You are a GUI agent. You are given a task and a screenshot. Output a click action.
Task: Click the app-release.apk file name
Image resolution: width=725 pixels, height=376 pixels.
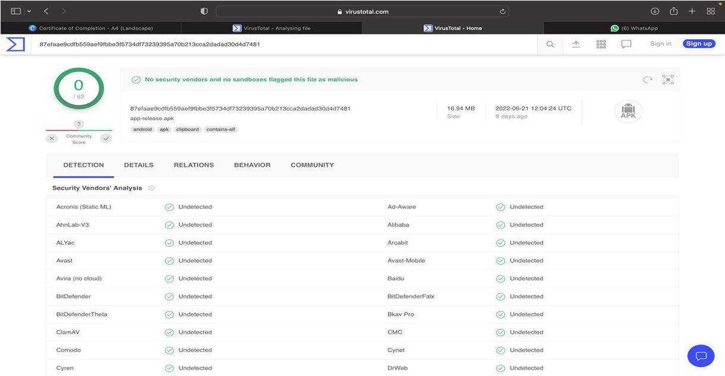pyautogui.click(x=152, y=119)
